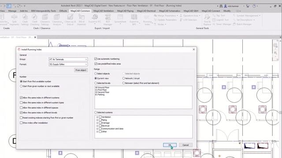
Task: Select the Selected levels radio button
Action: 96,83
